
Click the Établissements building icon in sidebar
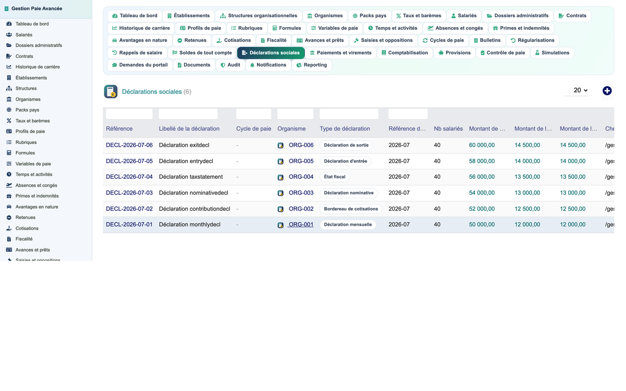point(9,78)
